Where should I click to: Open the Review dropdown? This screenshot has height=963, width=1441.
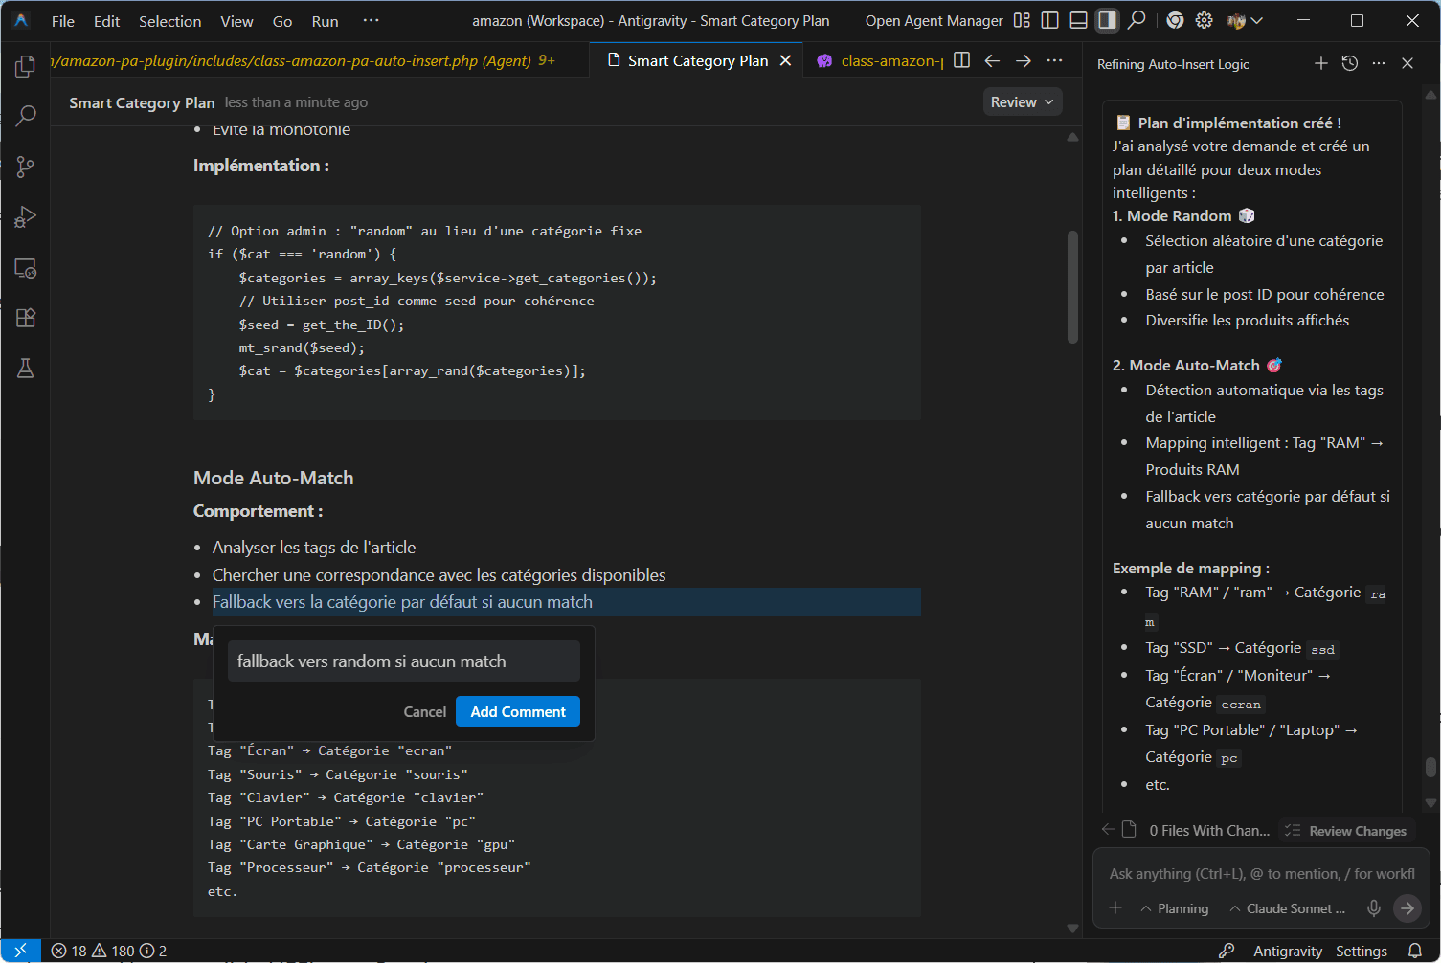pyautogui.click(x=1022, y=102)
